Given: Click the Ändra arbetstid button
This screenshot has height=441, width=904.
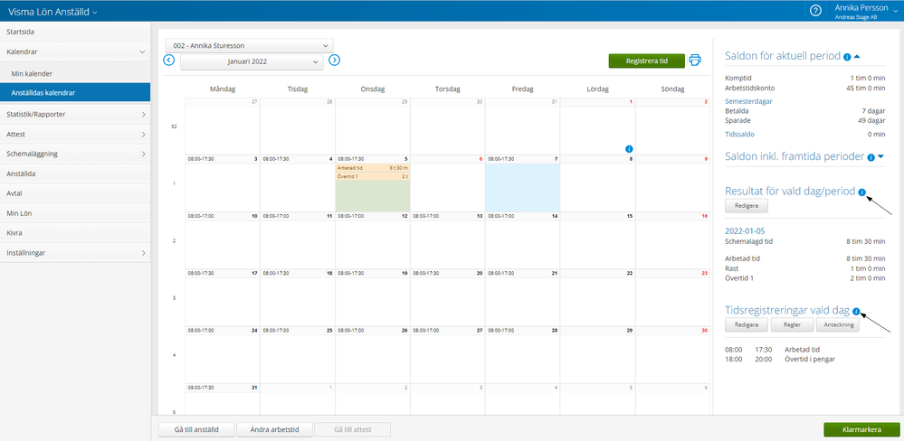Looking at the screenshot, I should [x=274, y=429].
